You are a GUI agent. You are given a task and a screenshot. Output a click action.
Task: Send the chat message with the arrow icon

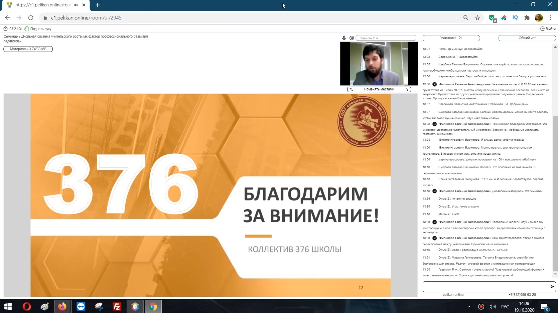[552, 287]
